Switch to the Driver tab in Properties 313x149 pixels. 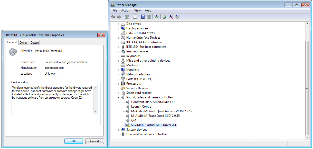[23, 43]
